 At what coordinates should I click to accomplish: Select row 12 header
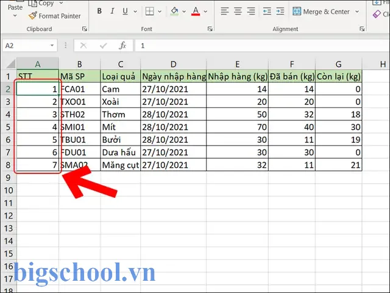[8, 215]
